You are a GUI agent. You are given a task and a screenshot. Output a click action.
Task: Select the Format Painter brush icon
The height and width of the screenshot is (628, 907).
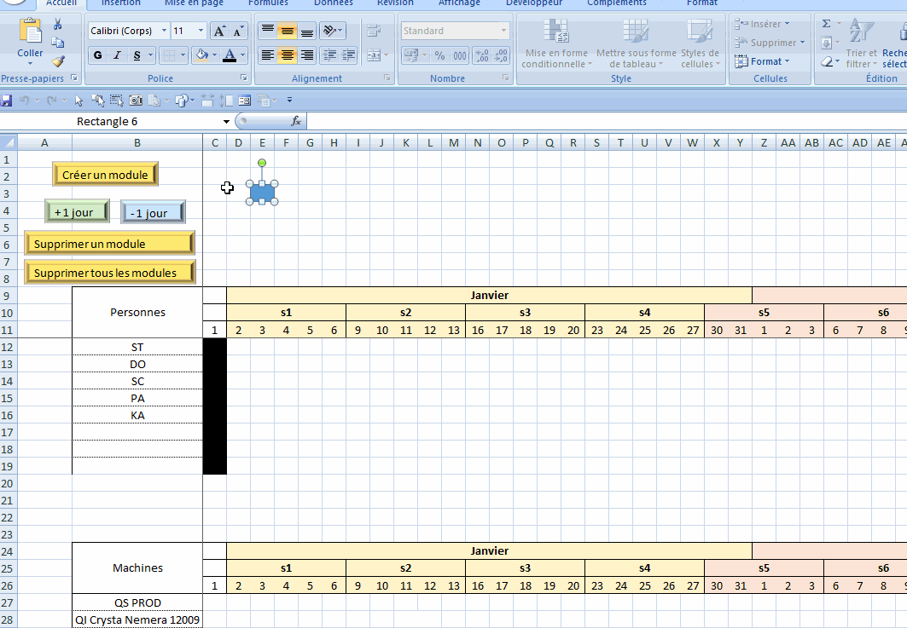(x=58, y=61)
